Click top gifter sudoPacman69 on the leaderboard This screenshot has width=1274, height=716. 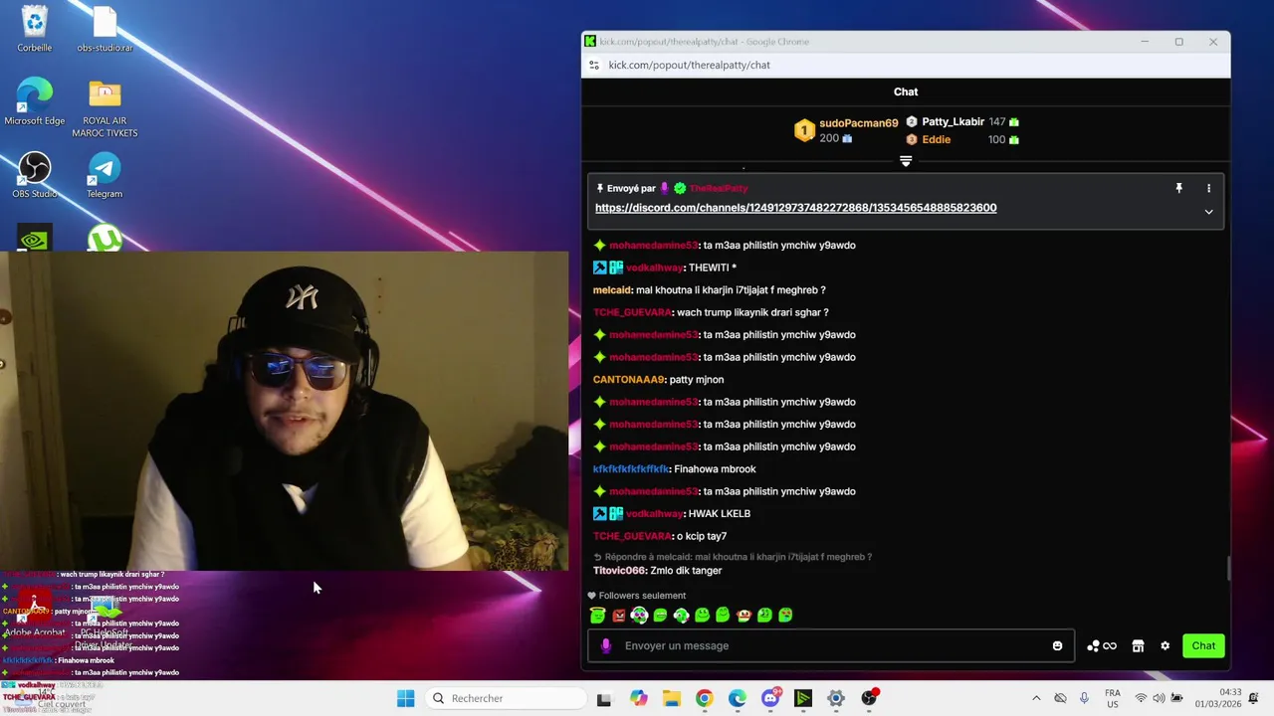tap(858, 123)
